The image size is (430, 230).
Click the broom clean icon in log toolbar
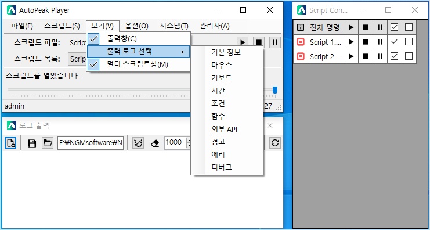138,143
